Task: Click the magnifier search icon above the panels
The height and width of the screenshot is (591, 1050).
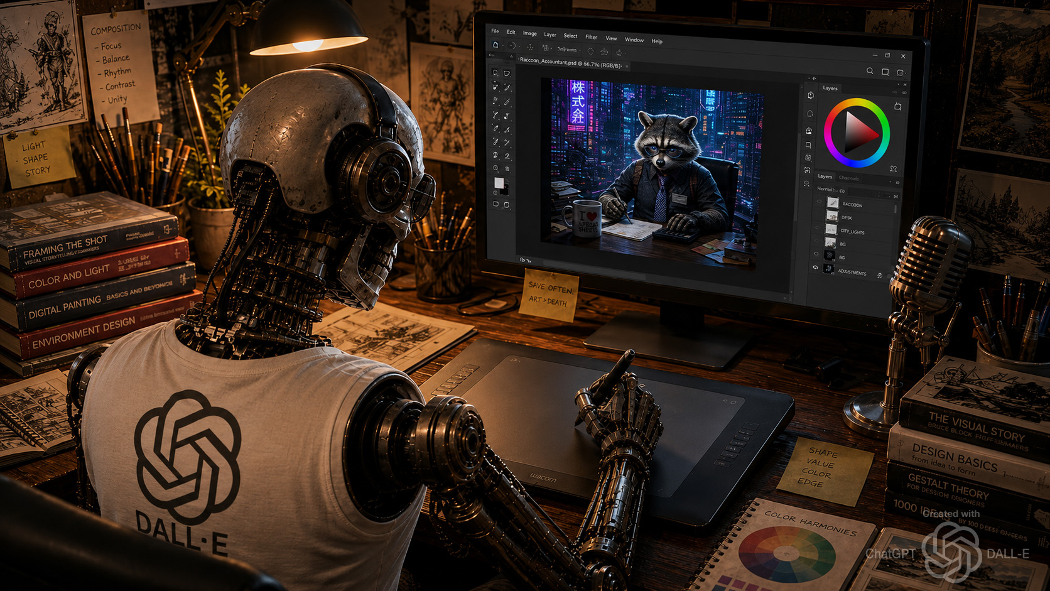Action: point(870,72)
